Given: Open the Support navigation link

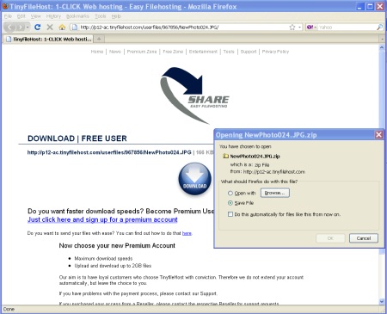Looking at the screenshot, I should [x=249, y=52].
